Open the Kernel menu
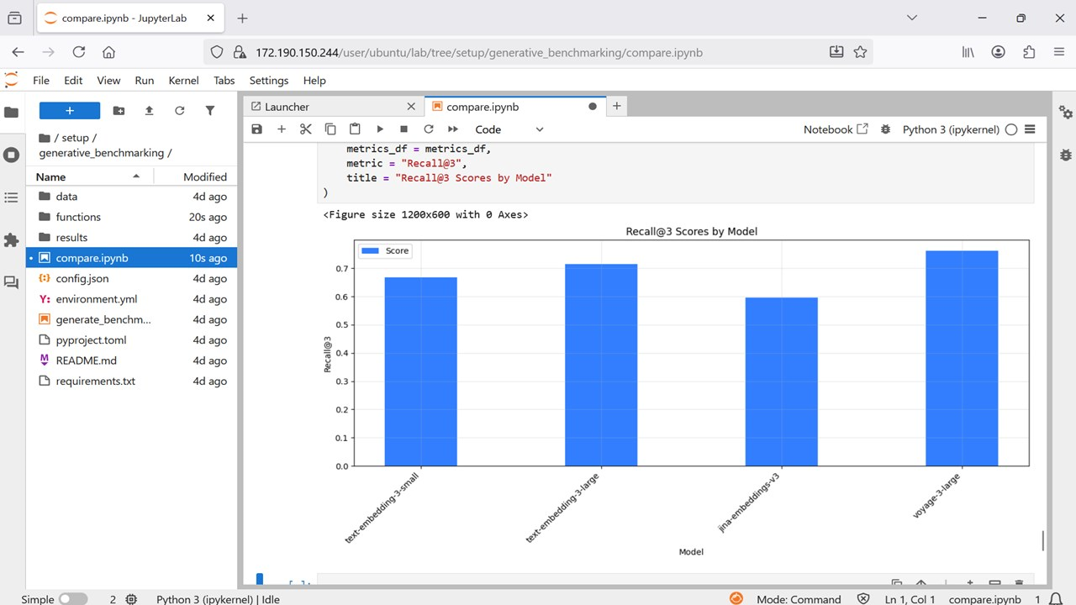Screen dimensions: 1076x605 [183, 81]
